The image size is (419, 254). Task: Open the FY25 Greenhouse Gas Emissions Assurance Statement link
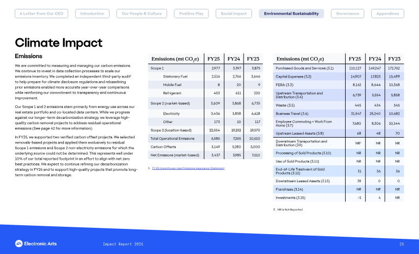[189, 168]
